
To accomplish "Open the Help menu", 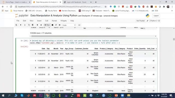I will pos(72,21).
